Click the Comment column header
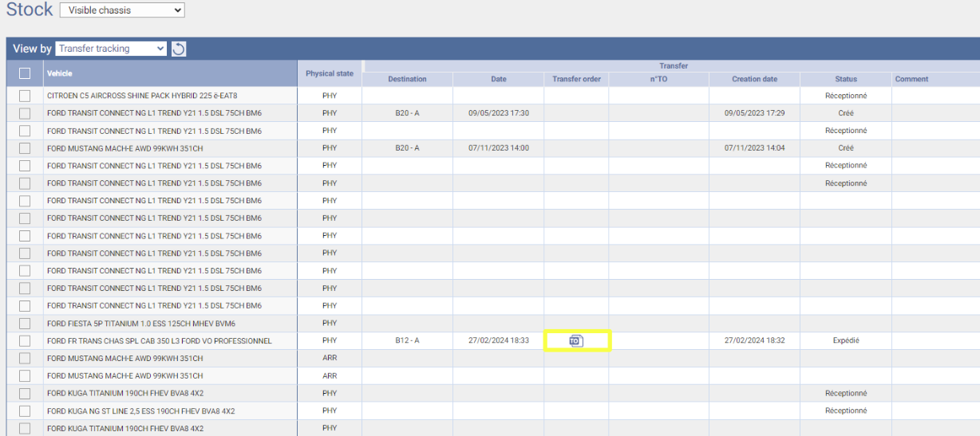This screenshot has width=980, height=436. point(911,79)
